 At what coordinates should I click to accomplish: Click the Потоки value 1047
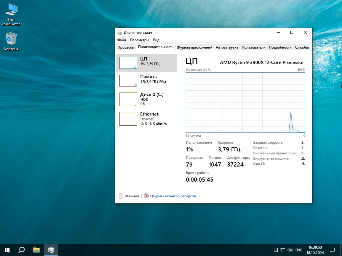215,165
